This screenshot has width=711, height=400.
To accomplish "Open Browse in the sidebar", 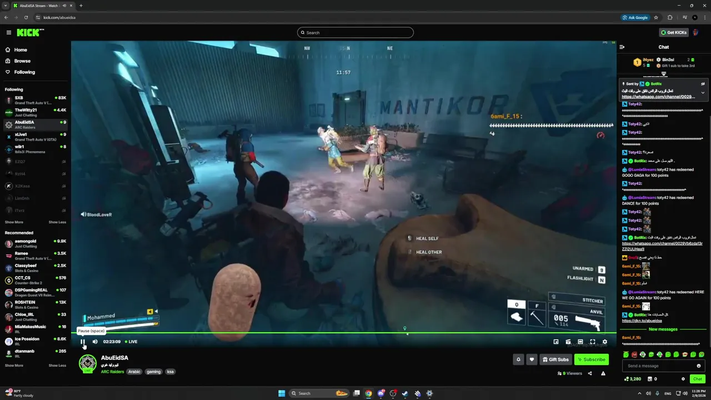I will point(22,61).
